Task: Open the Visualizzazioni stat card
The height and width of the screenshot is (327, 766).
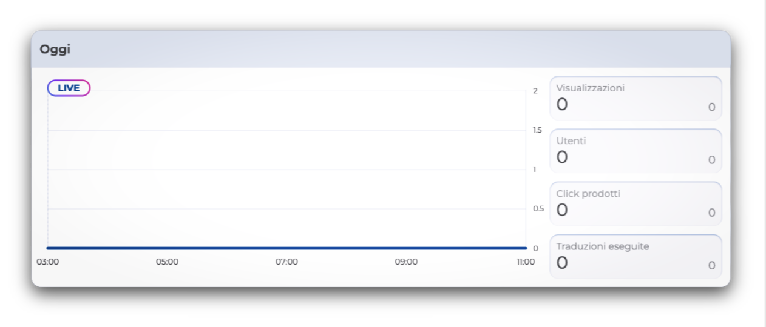Action: tap(636, 97)
